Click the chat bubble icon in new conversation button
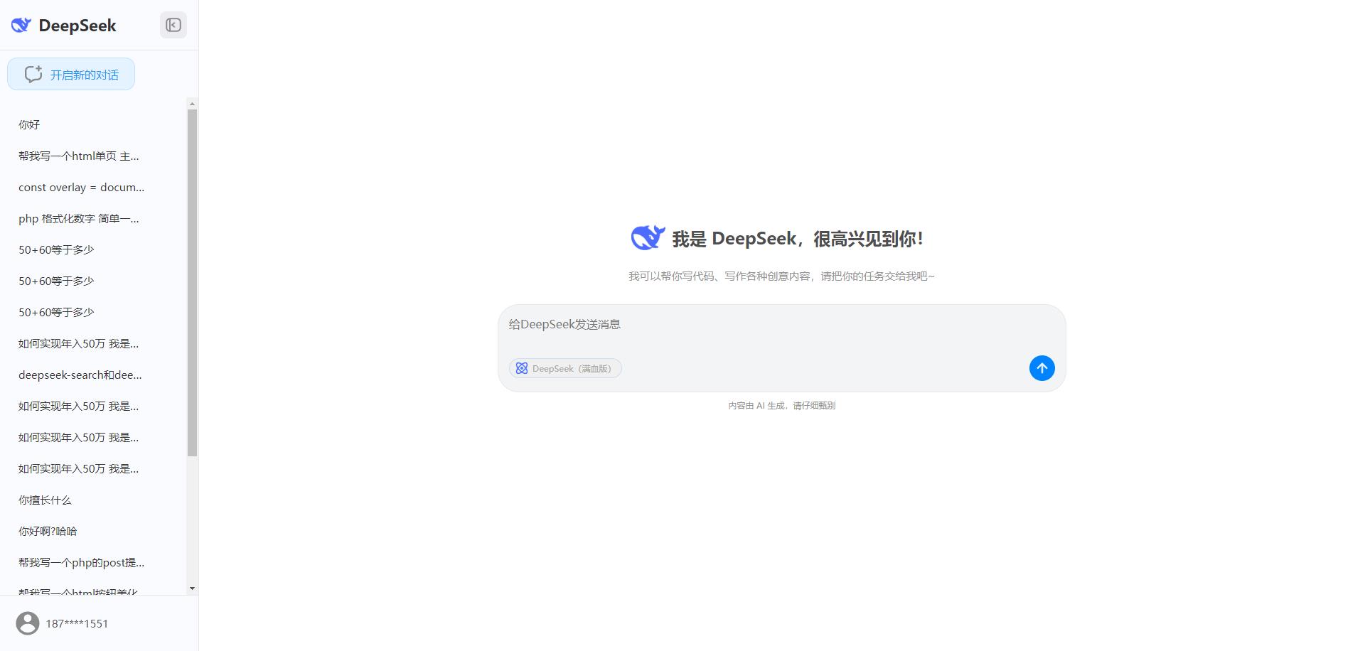The width and height of the screenshot is (1365, 651). [x=33, y=74]
